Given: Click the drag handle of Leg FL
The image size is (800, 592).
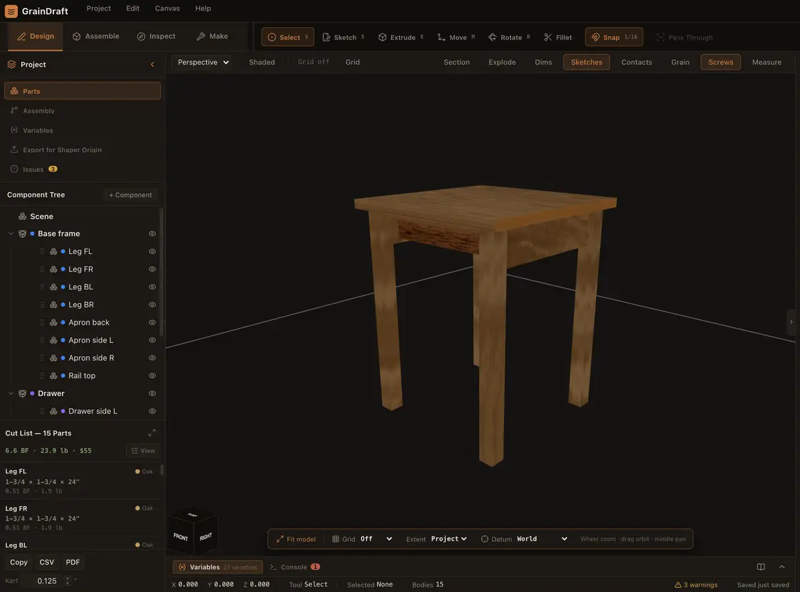Looking at the screenshot, I should click(42, 251).
